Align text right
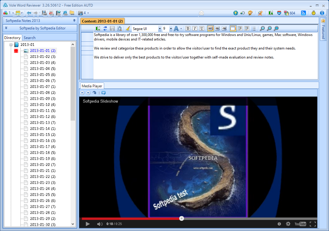Image resolution: width=329 pixels, height=231 pixels. click(x=224, y=28)
